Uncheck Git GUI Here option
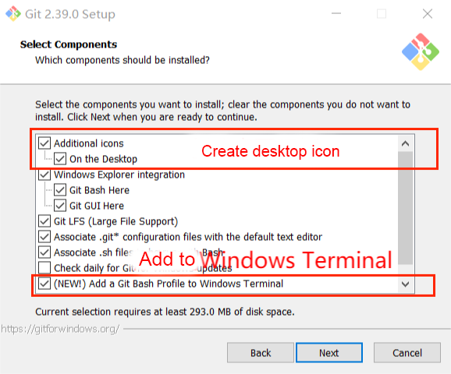This screenshot has height=374, width=451. click(60, 206)
